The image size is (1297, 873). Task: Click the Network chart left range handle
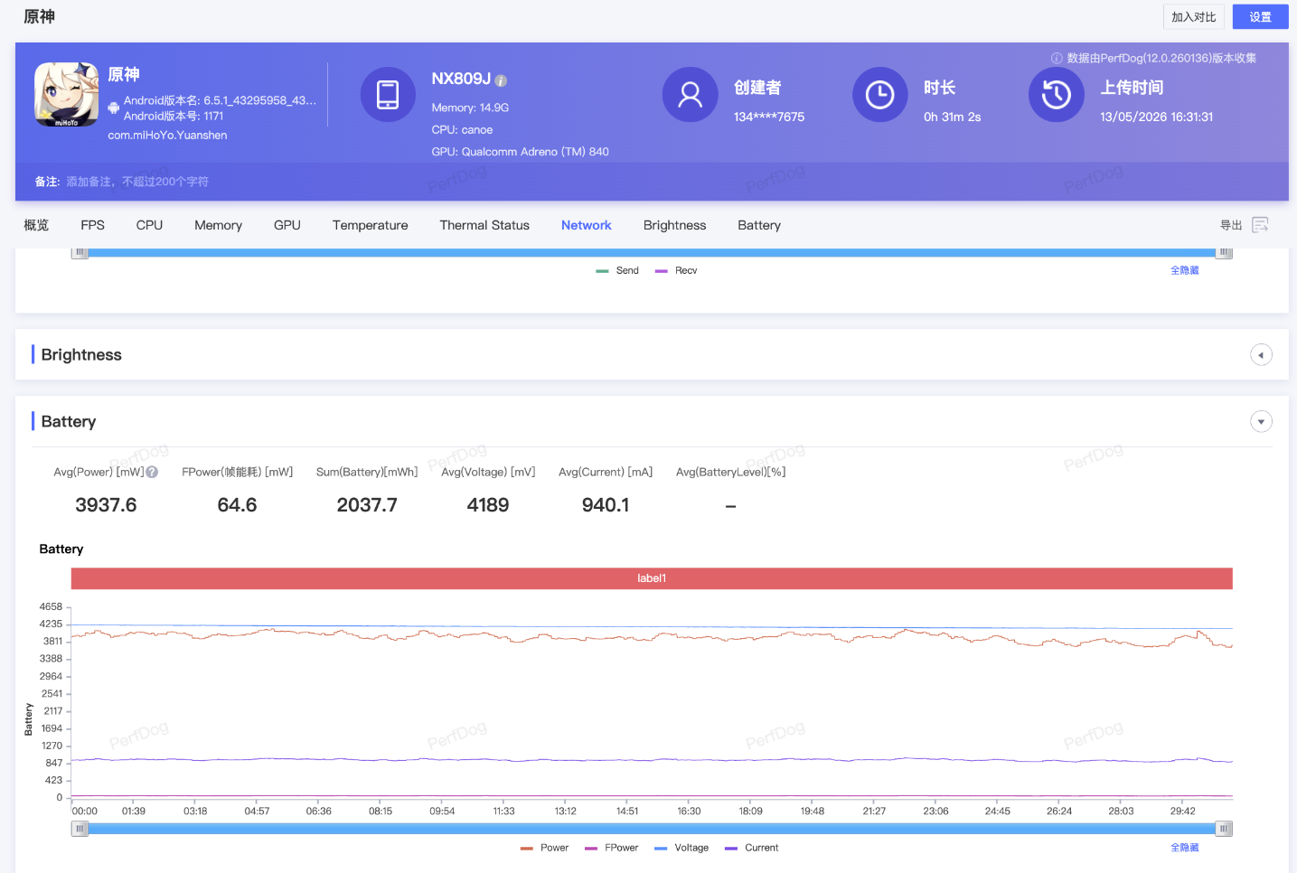click(80, 252)
